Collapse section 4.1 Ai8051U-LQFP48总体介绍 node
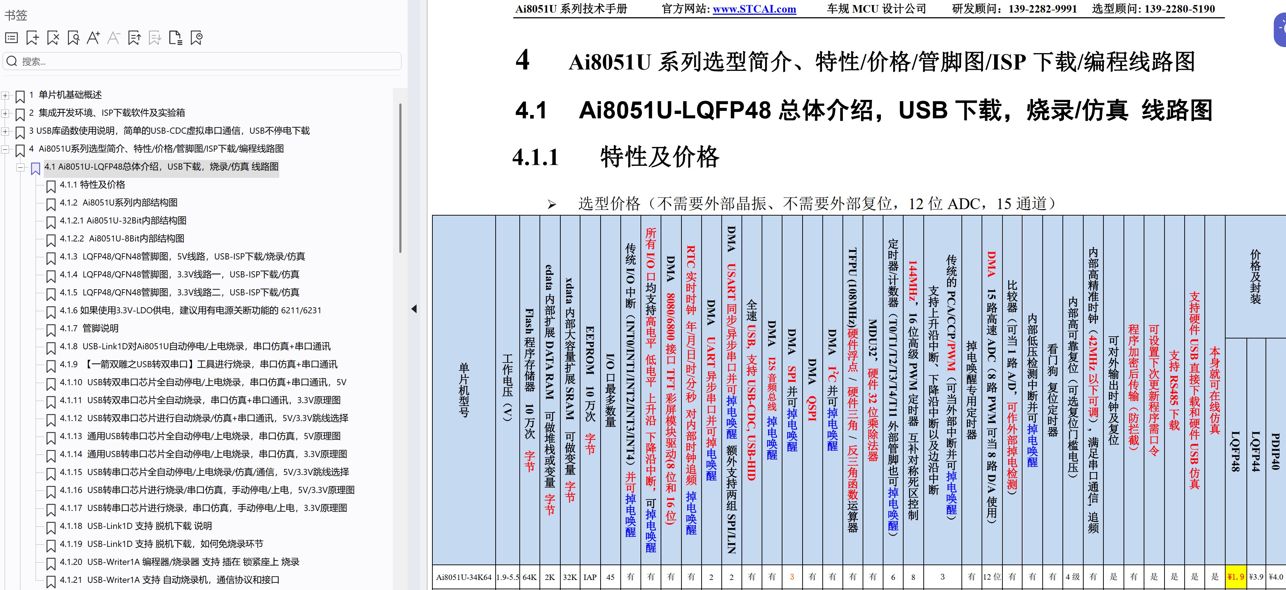The image size is (1286, 590). point(20,167)
